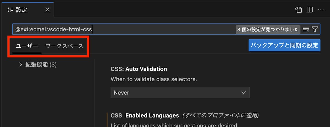Focus the settings search field
This screenshot has height=127, width=330.
pyautogui.click(x=124, y=29)
